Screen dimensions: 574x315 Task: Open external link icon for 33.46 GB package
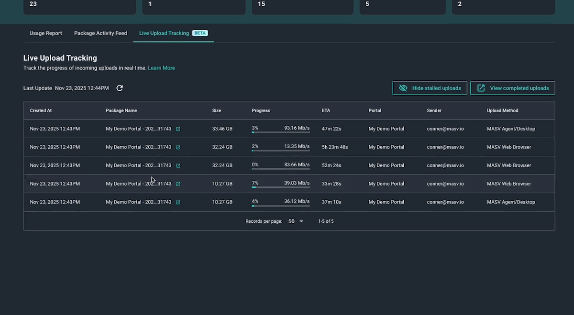[178, 129]
